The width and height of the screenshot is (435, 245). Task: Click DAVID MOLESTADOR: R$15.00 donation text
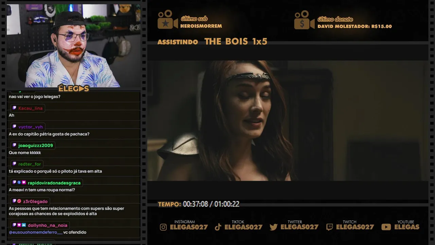(354, 26)
